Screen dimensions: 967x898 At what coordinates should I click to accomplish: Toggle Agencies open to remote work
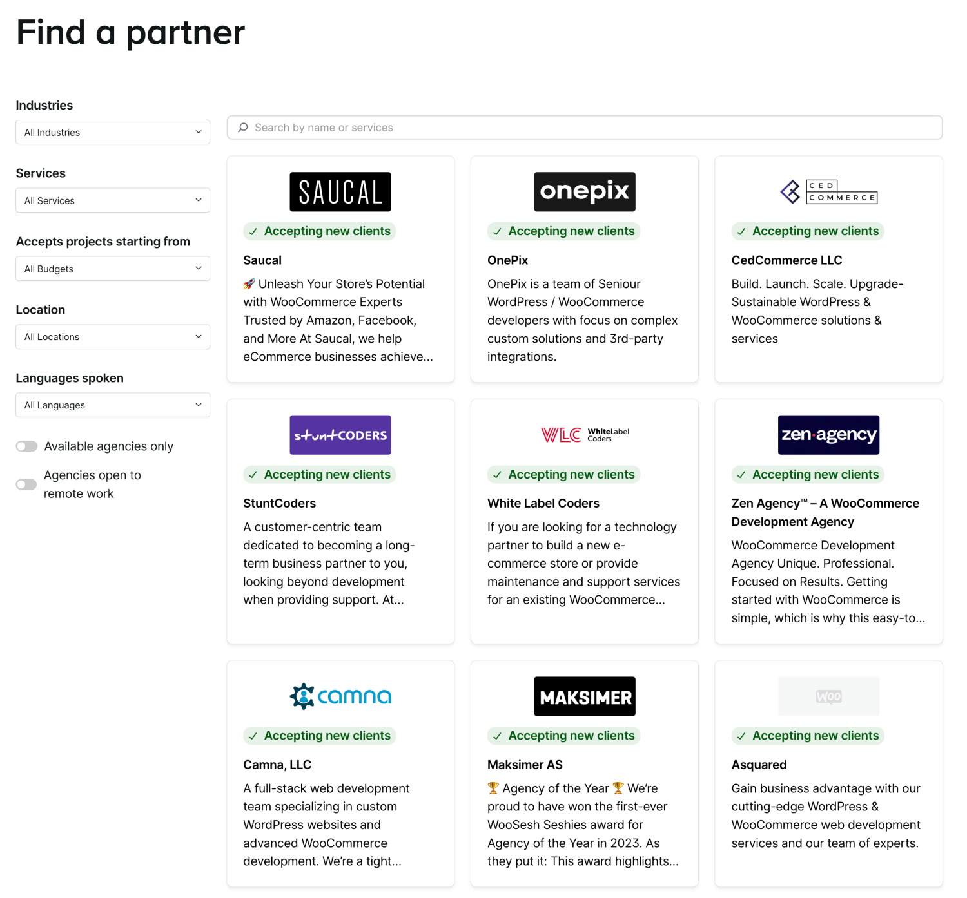click(26, 484)
